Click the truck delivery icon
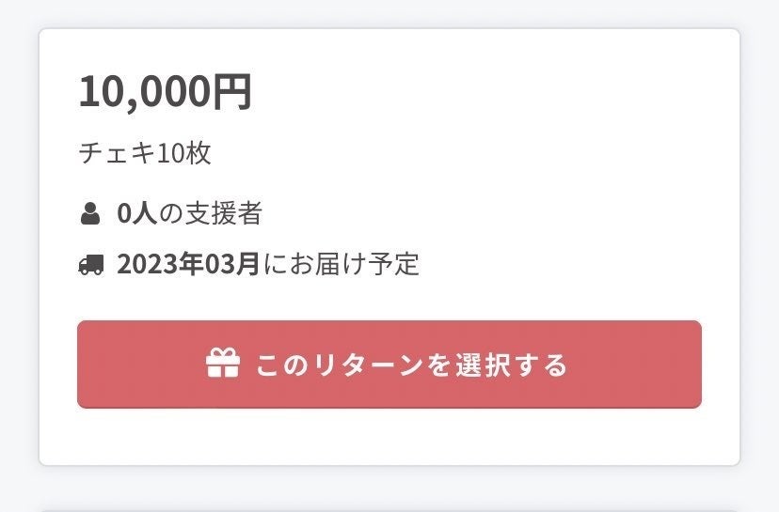The image size is (779, 512). coord(90,265)
